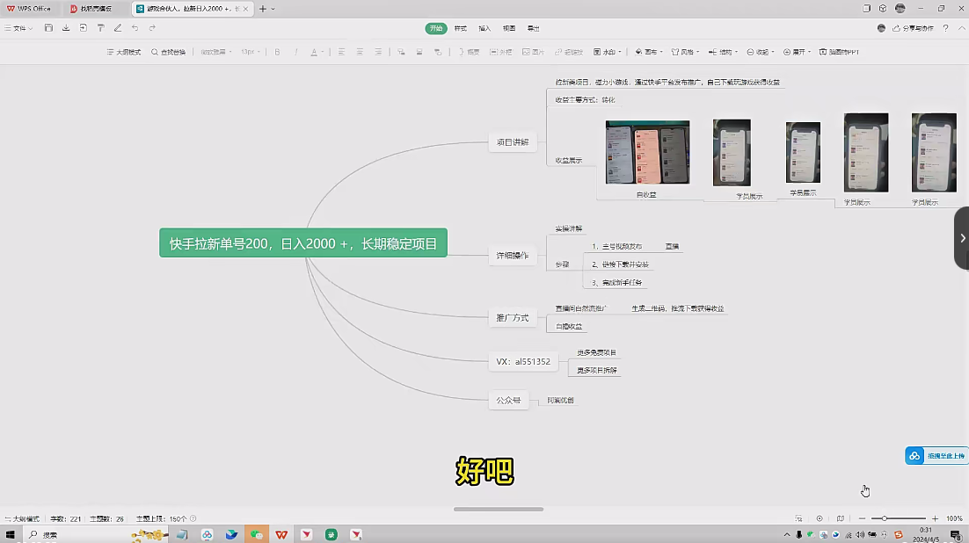Viewport: 969px width, 543px height.
Task: Select the 视图 tab
Action: 509,28
